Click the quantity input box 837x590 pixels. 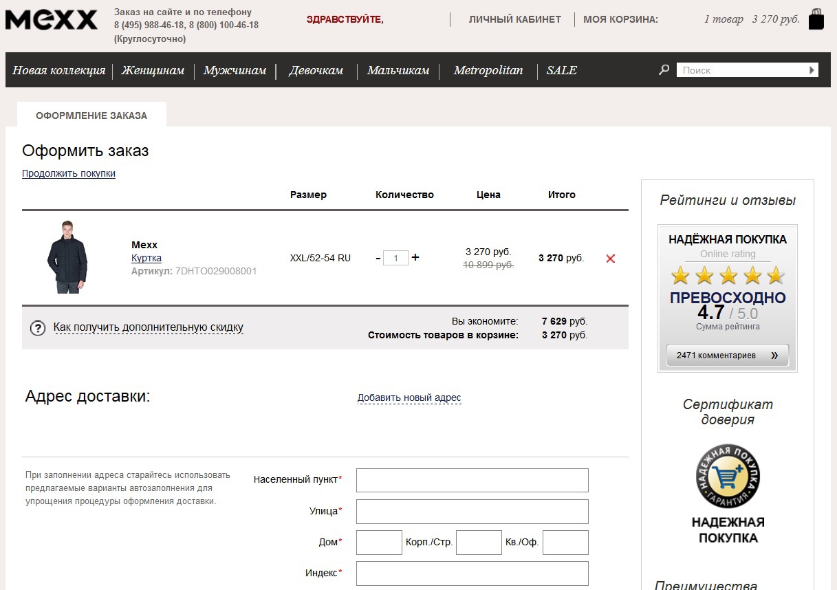395,259
